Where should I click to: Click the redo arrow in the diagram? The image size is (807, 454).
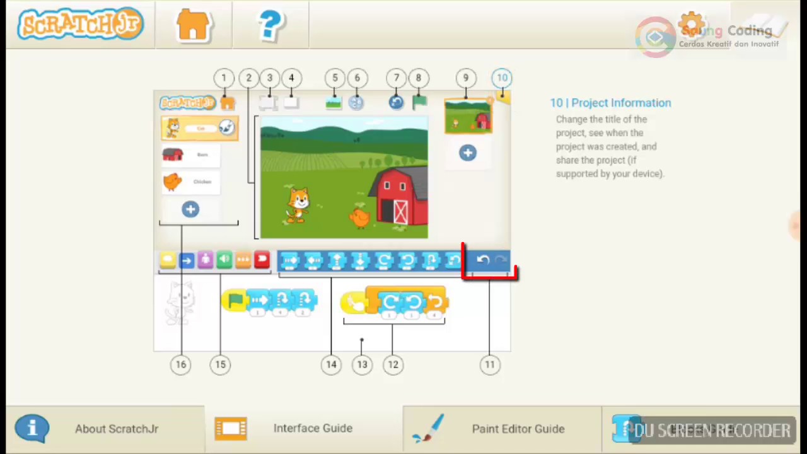click(x=501, y=260)
